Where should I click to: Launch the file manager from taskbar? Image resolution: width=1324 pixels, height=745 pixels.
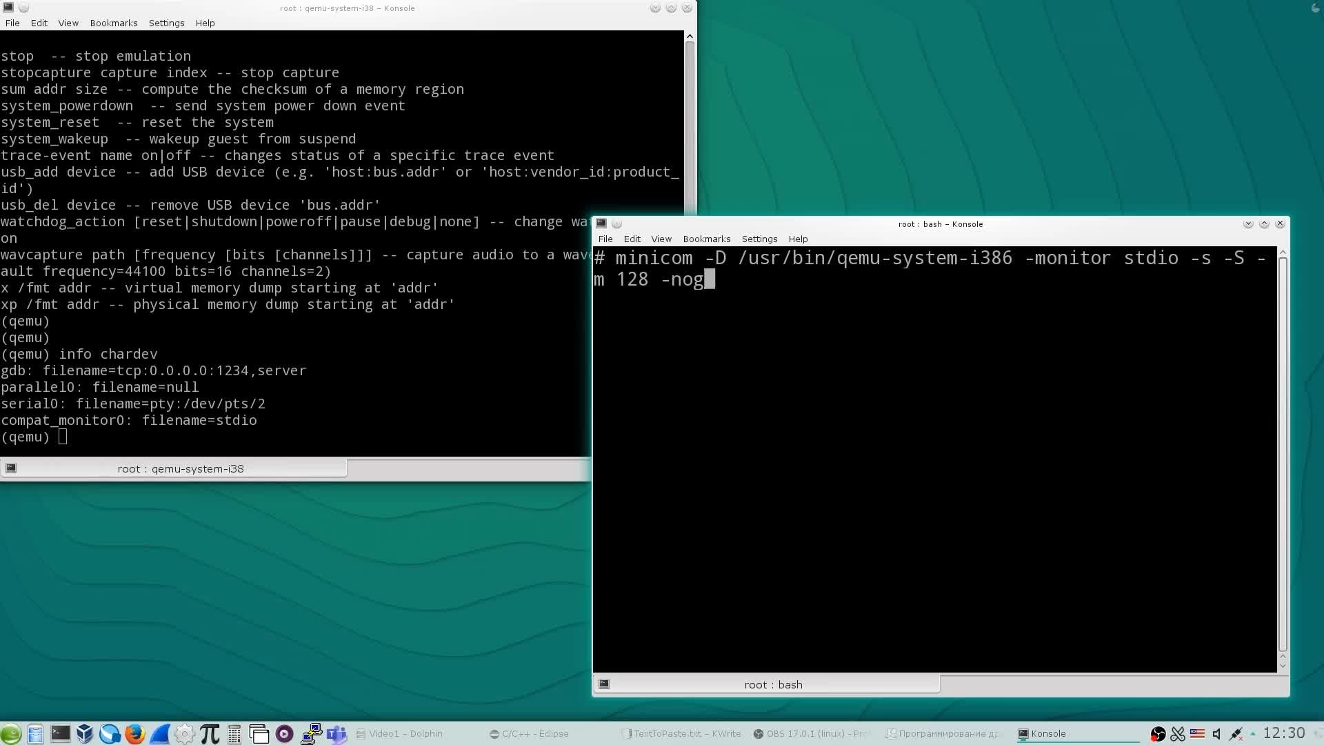point(35,733)
